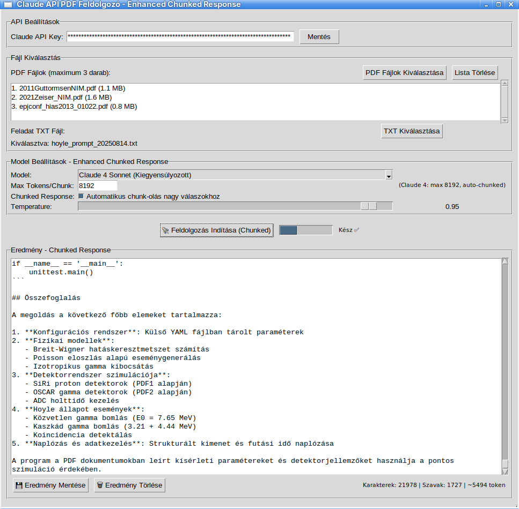Start processing with Feldolgozás Indítása (Chunked)
The height and width of the screenshot is (509, 519).
[x=216, y=230]
